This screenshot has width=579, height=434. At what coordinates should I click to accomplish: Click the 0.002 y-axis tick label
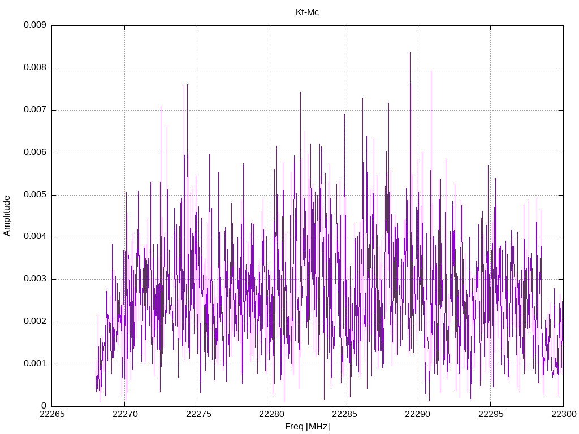pos(35,321)
